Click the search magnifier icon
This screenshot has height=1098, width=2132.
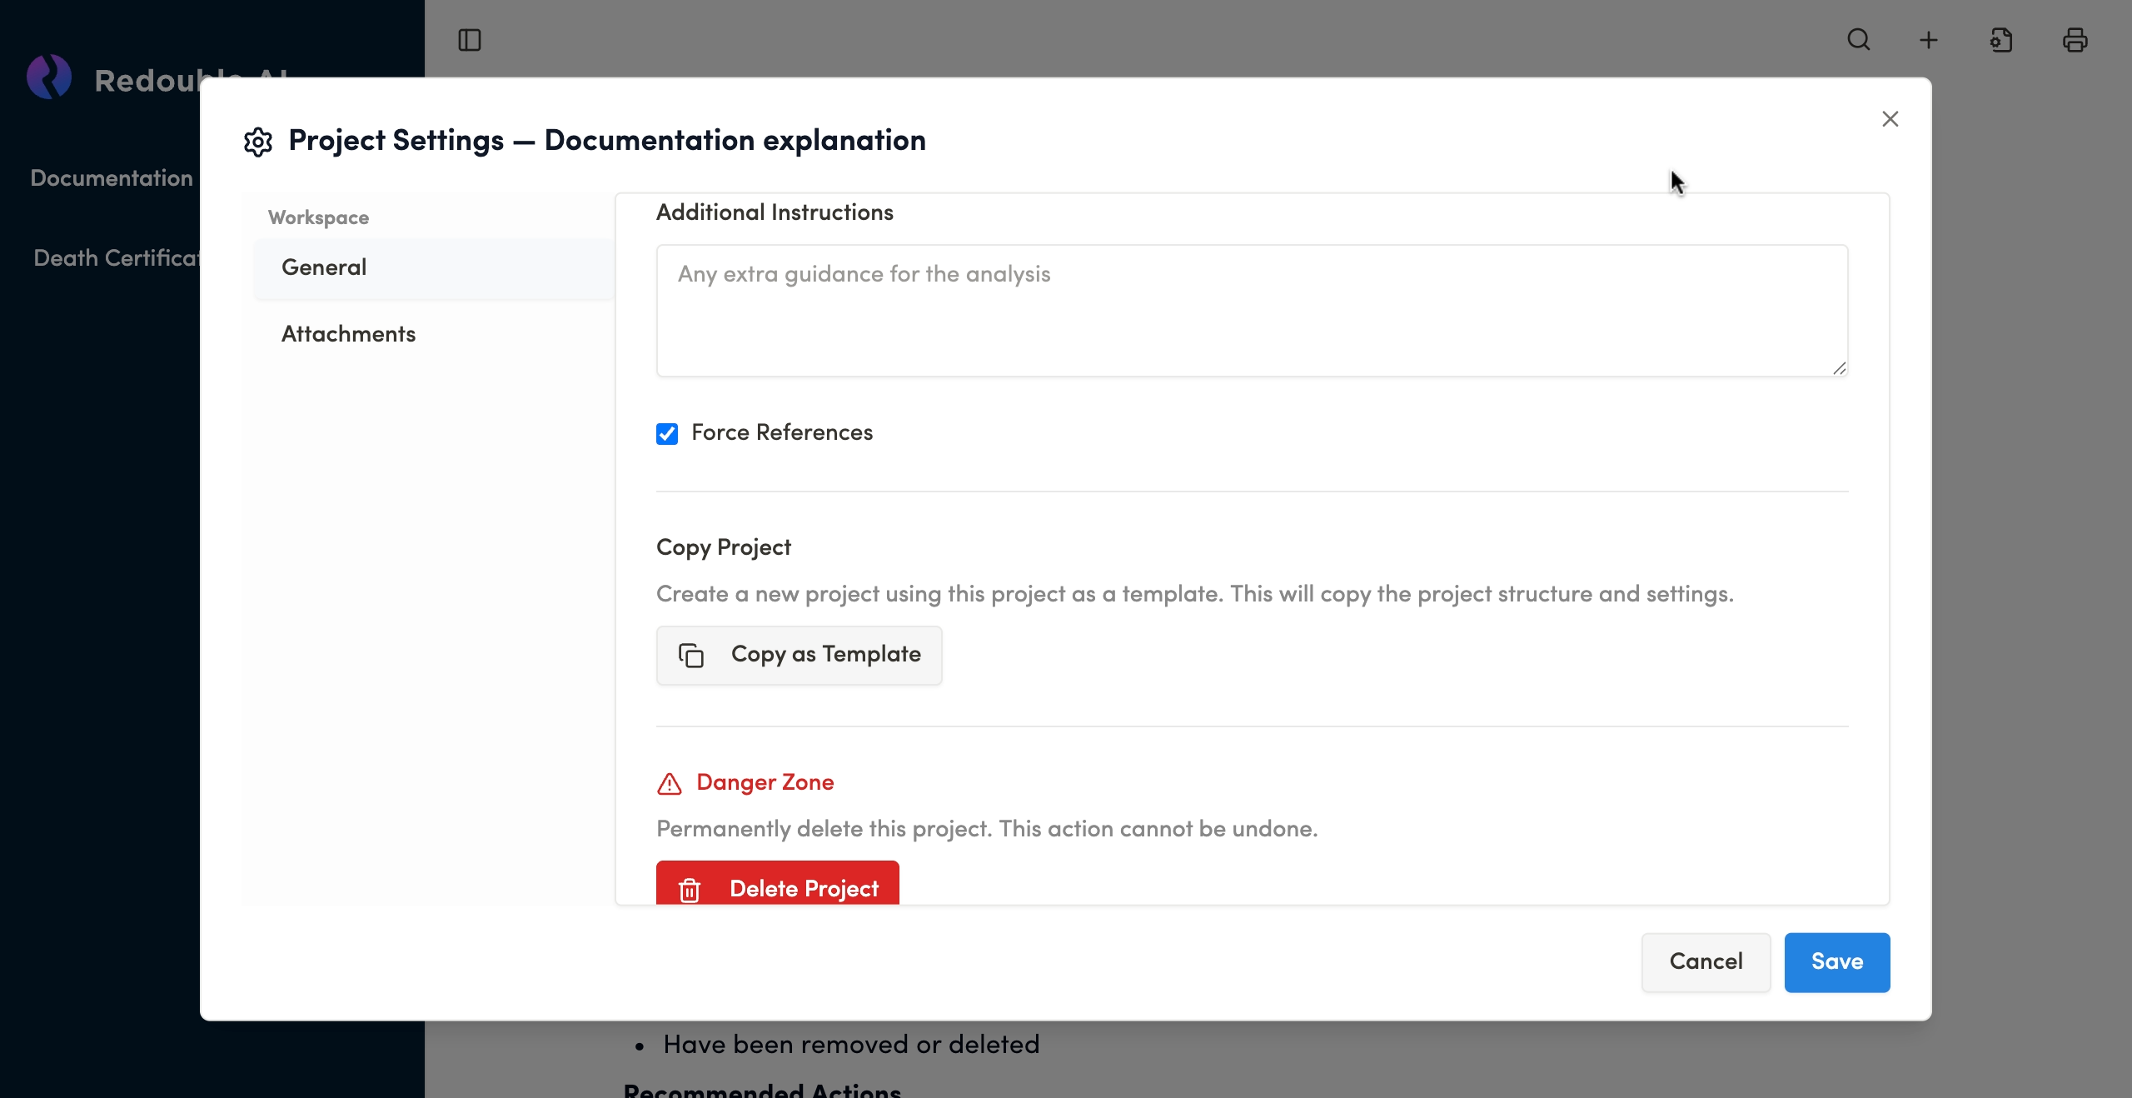click(1858, 40)
